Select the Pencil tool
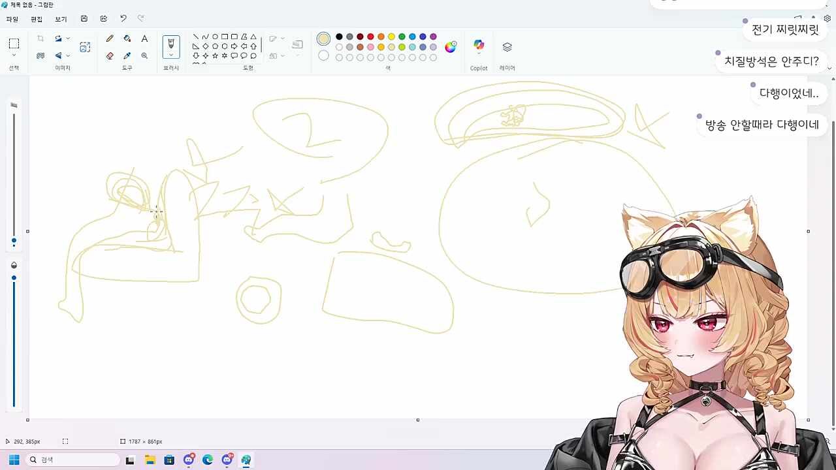The height and width of the screenshot is (470, 836). pos(110,39)
